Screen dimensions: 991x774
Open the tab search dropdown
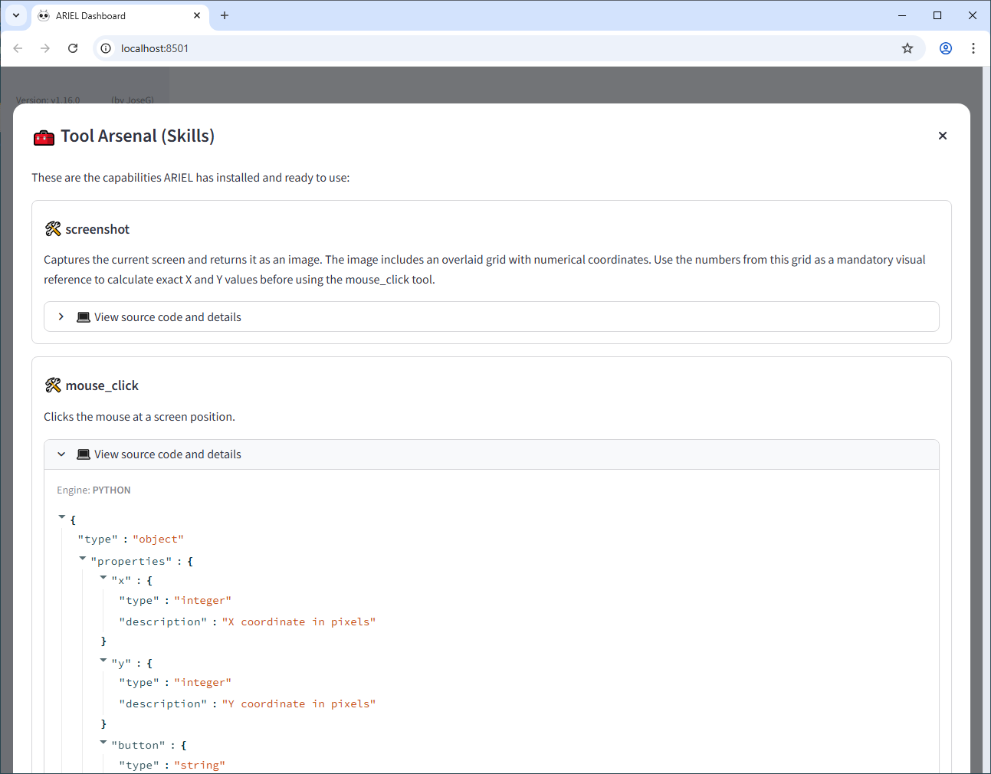pos(16,15)
